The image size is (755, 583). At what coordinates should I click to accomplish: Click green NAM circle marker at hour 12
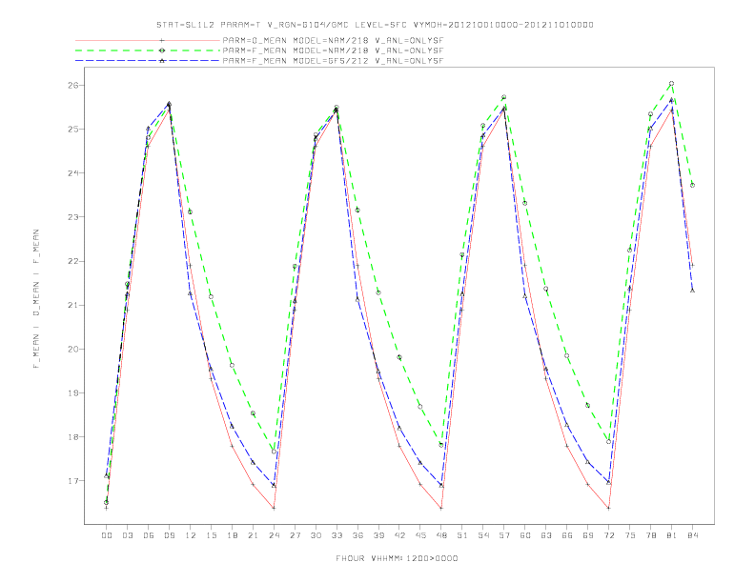pos(191,212)
